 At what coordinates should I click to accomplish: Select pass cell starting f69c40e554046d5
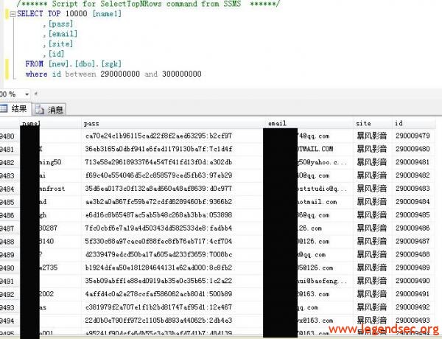click(x=173, y=175)
